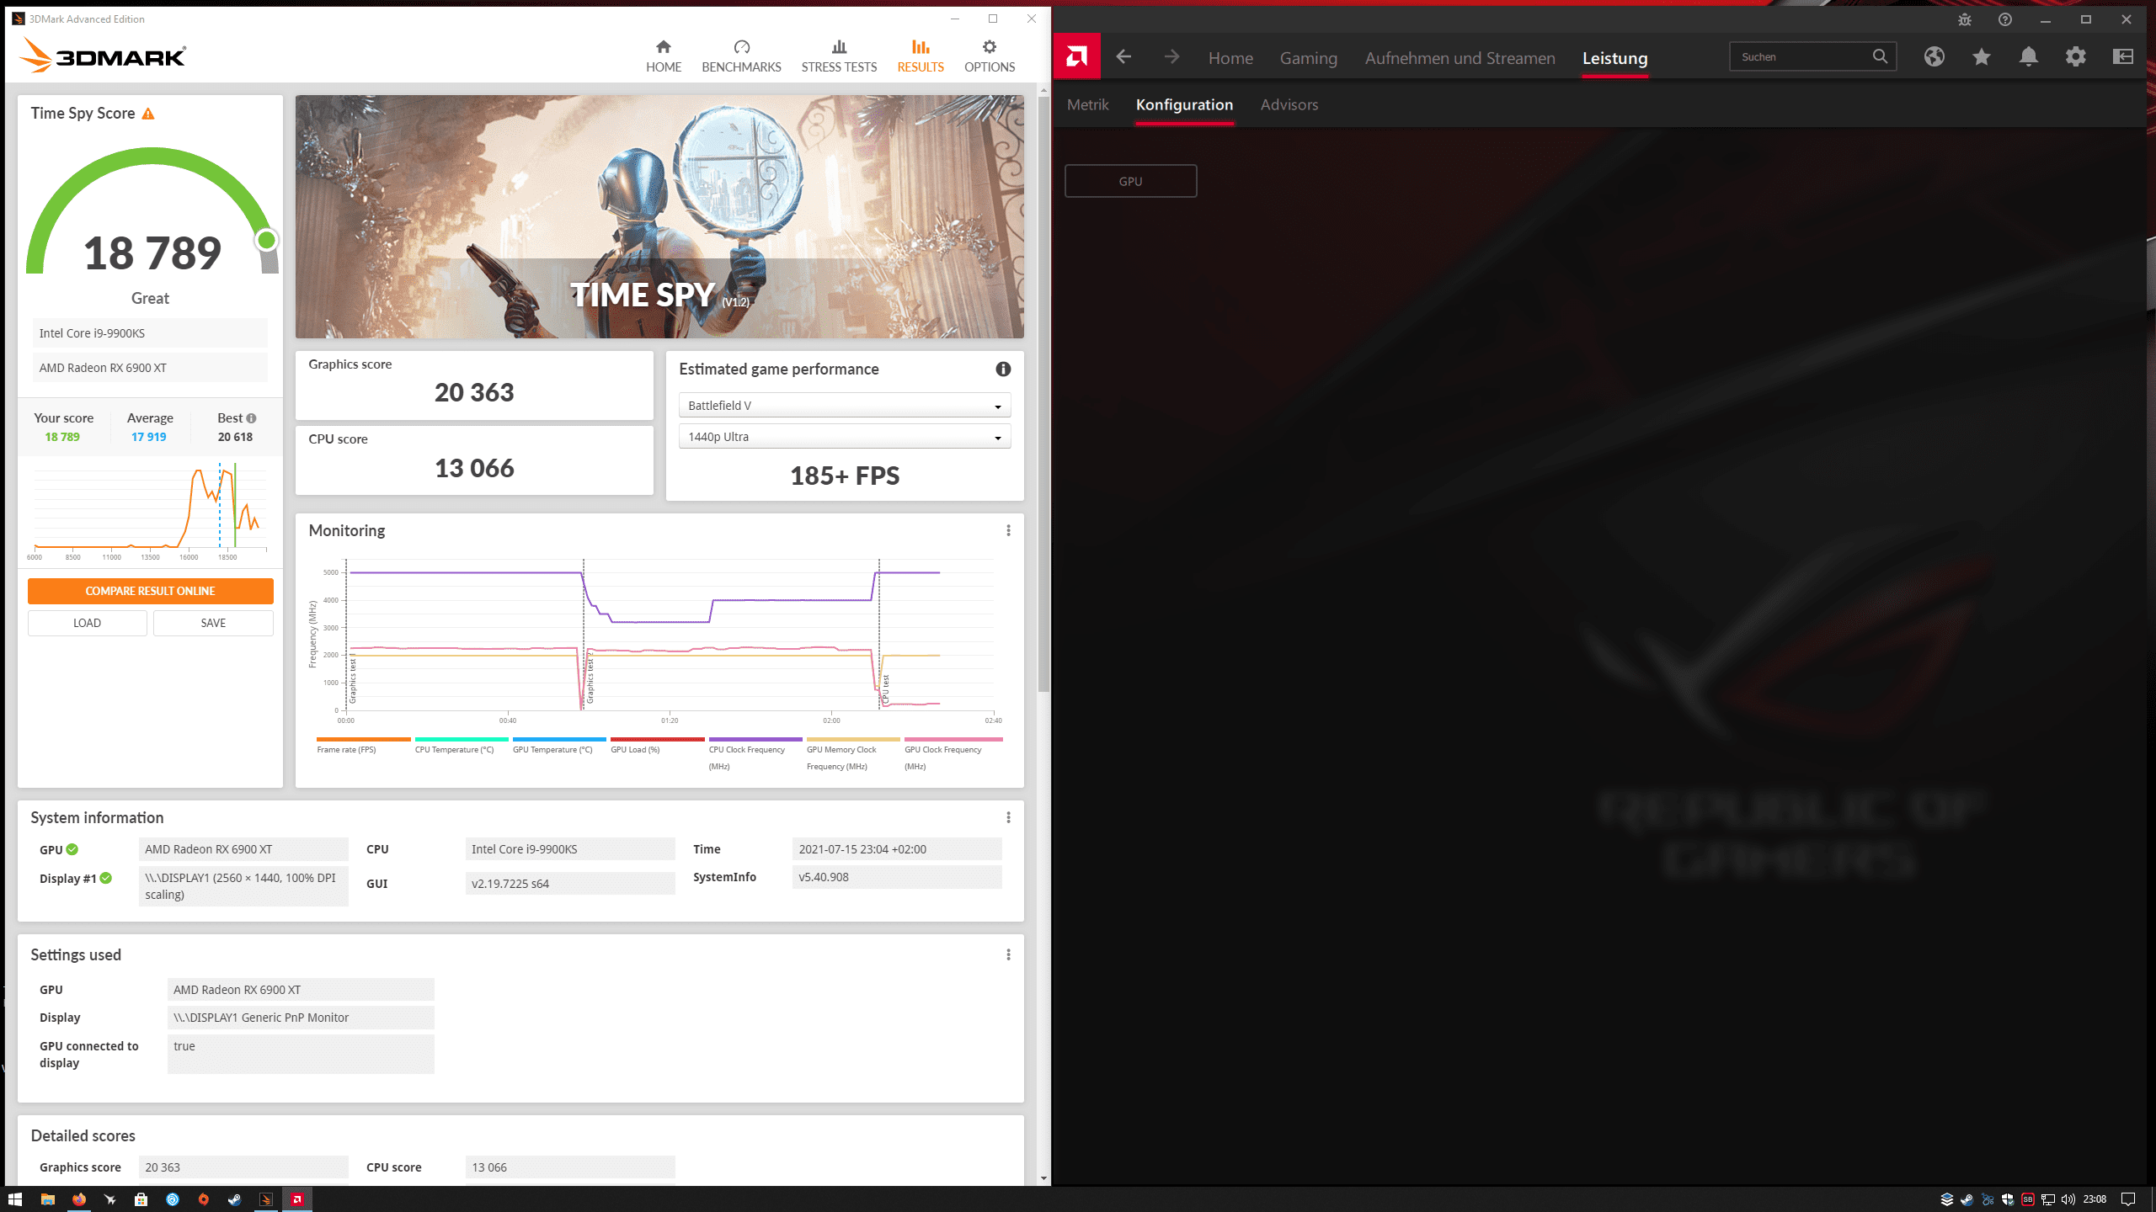Open System information three-dot menu
Screen dimensions: 2156x1212
point(1007,817)
